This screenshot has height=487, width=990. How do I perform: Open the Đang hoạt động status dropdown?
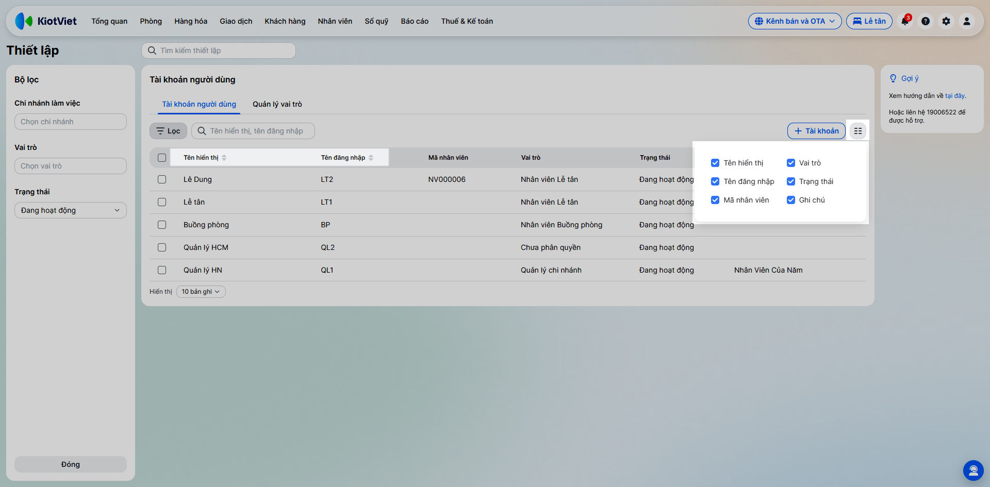click(71, 210)
